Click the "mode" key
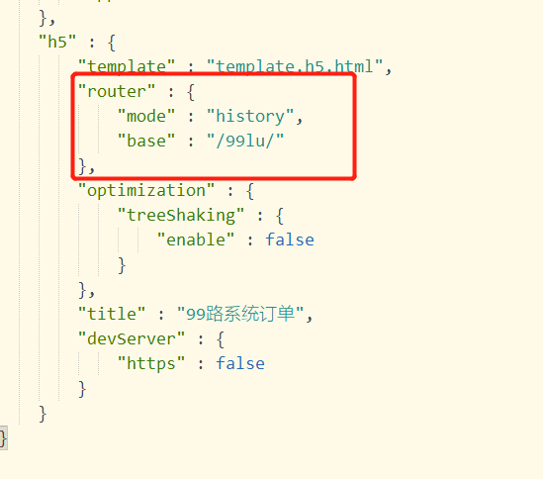This screenshot has height=479, width=543. click(146, 116)
